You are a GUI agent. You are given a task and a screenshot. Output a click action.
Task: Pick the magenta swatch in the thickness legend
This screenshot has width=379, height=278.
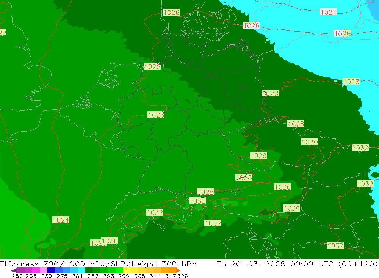click(36, 270)
